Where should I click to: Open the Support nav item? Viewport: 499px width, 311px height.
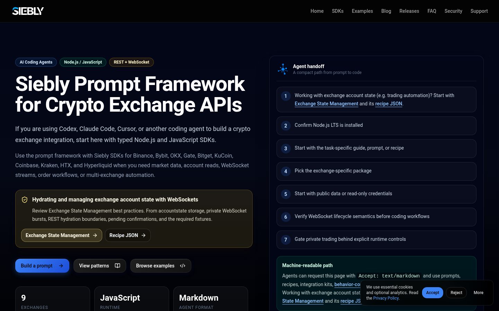tap(479, 11)
